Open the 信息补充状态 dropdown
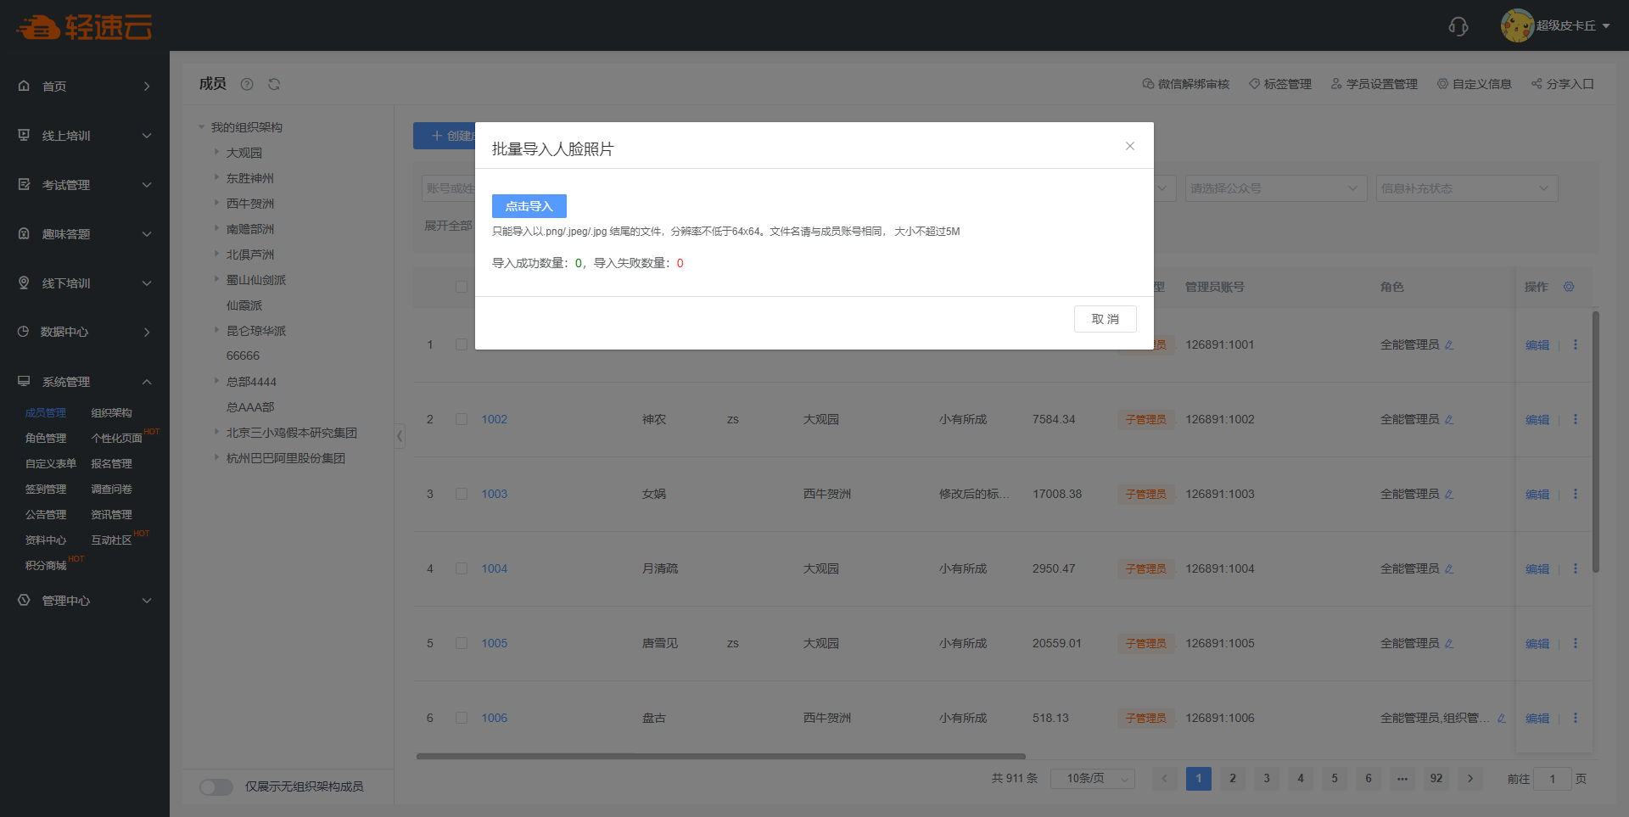 pyautogui.click(x=1466, y=188)
